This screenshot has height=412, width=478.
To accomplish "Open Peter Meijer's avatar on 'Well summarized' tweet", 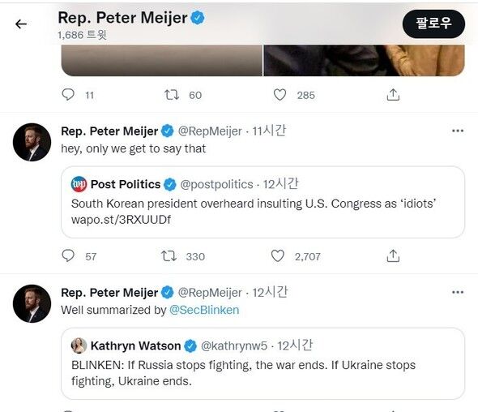I will pyautogui.click(x=32, y=303).
